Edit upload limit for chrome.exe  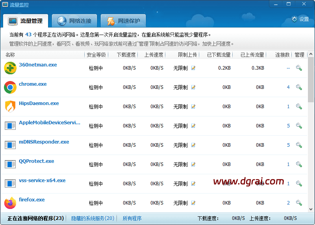pos(193,87)
